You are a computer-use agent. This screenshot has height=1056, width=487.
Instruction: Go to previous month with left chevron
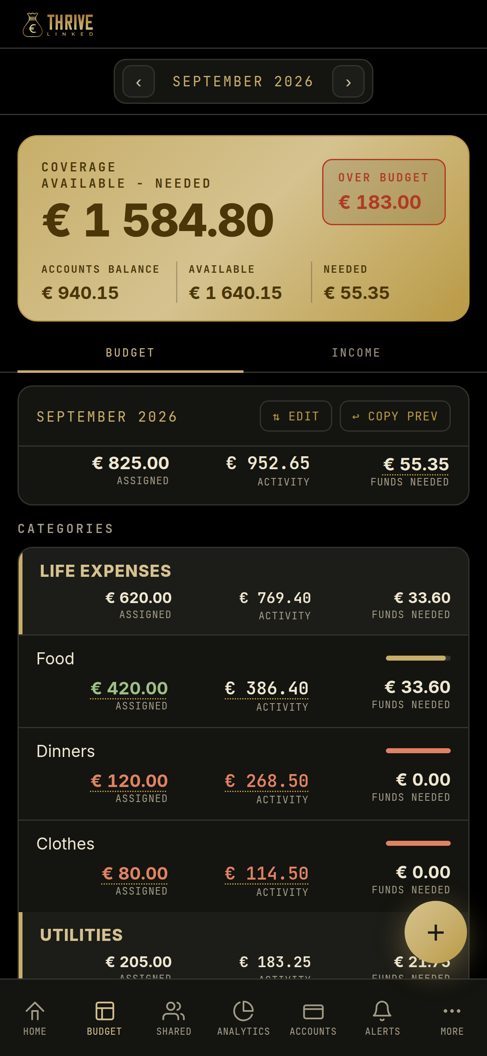[139, 81]
